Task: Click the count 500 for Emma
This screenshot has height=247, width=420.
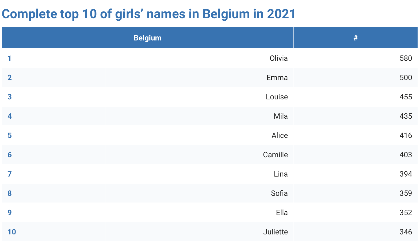Action: [406, 77]
